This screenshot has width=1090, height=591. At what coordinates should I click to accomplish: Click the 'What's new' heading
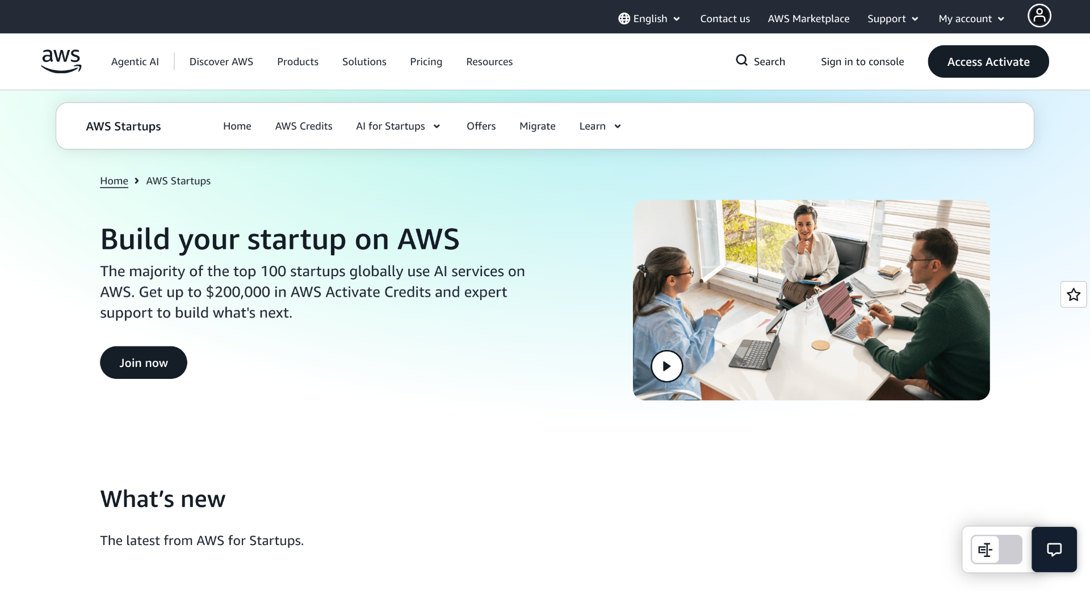tap(163, 499)
